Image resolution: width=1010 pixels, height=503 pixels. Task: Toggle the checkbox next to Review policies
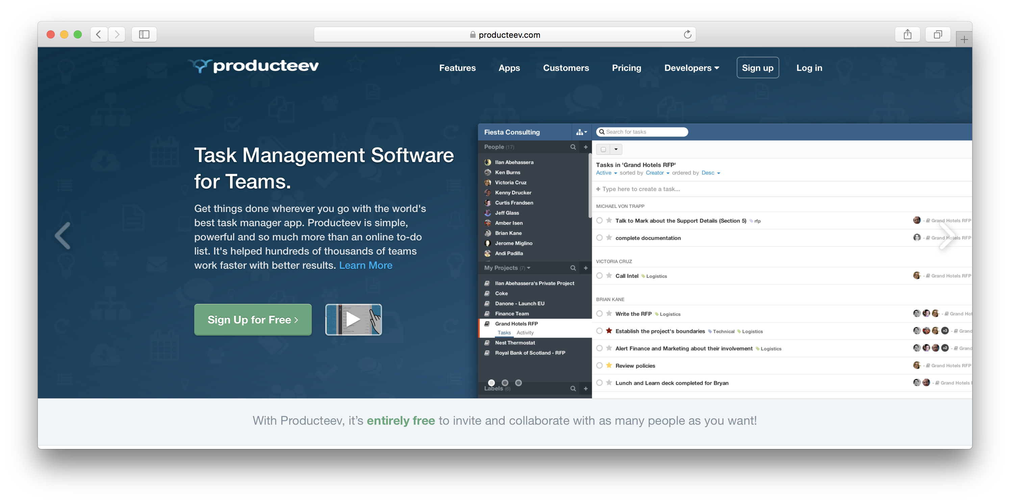pos(599,365)
